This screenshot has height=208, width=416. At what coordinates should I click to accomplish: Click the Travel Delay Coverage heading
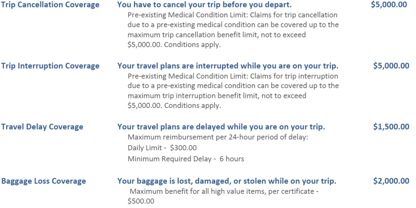pyautogui.click(x=42, y=127)
